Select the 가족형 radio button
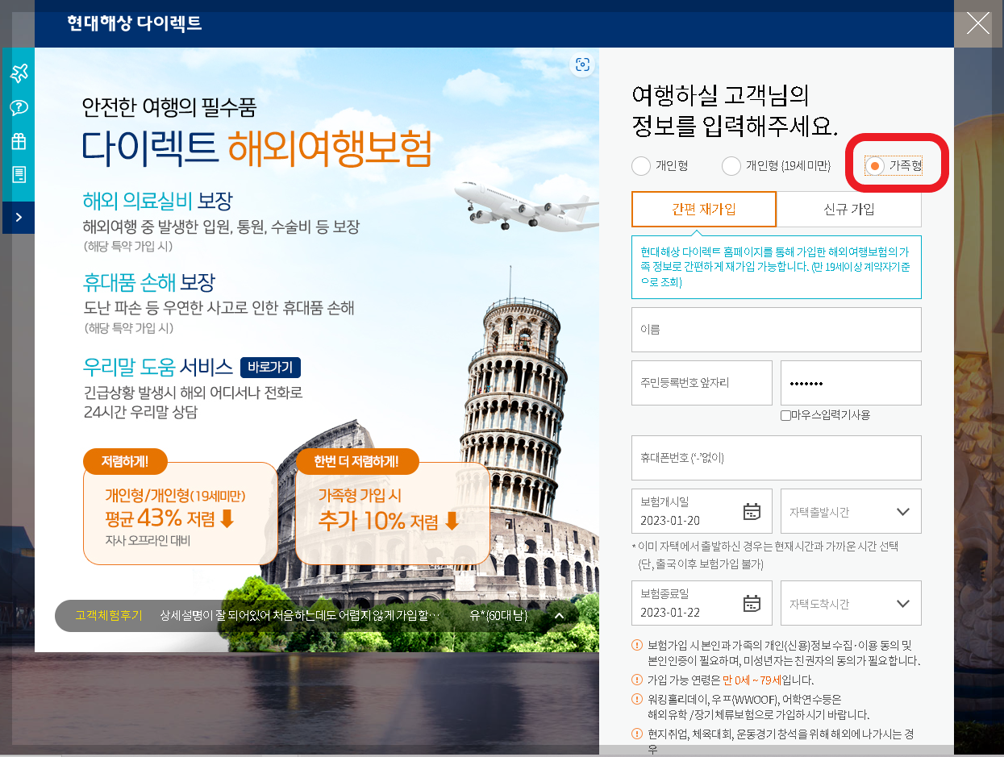 tap(874, 166)
